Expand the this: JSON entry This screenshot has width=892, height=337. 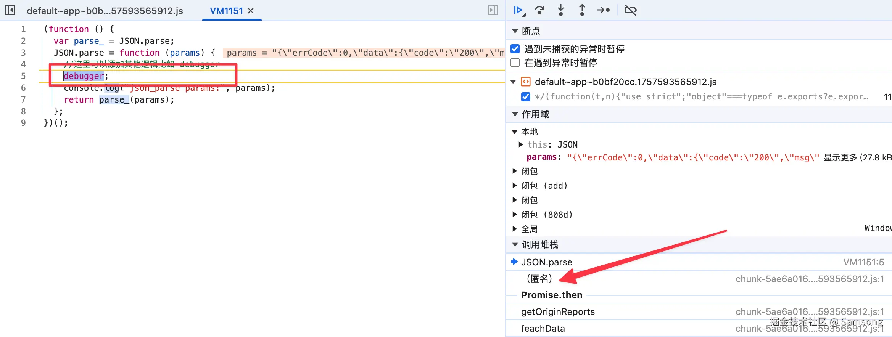coord(521,144)
